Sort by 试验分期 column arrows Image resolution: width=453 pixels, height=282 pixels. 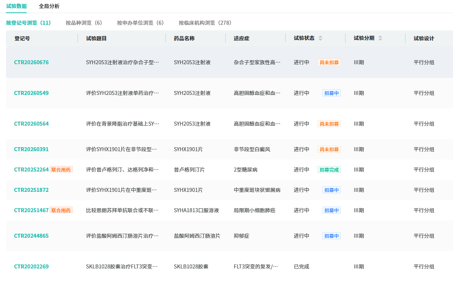pyautogui.click(x=380, y=38)
